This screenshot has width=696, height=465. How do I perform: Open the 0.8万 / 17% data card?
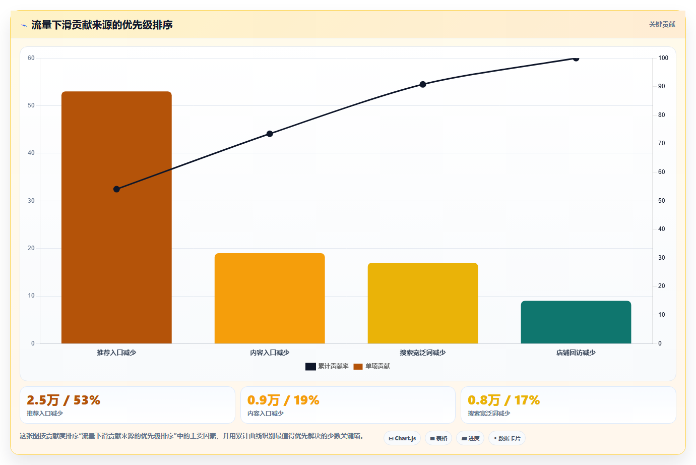(568, 405)
